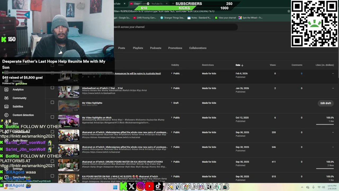Click the Community people icon

click(x=6, y=98)
